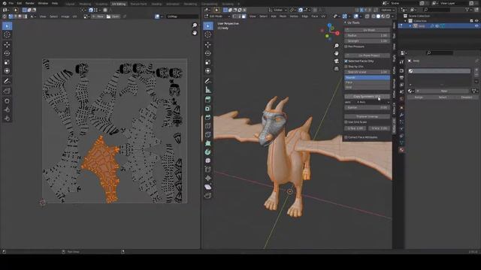Toggle the Collection visibility eye in outliner
This screenshot has height=270, width=481.
tap(476, 21)
